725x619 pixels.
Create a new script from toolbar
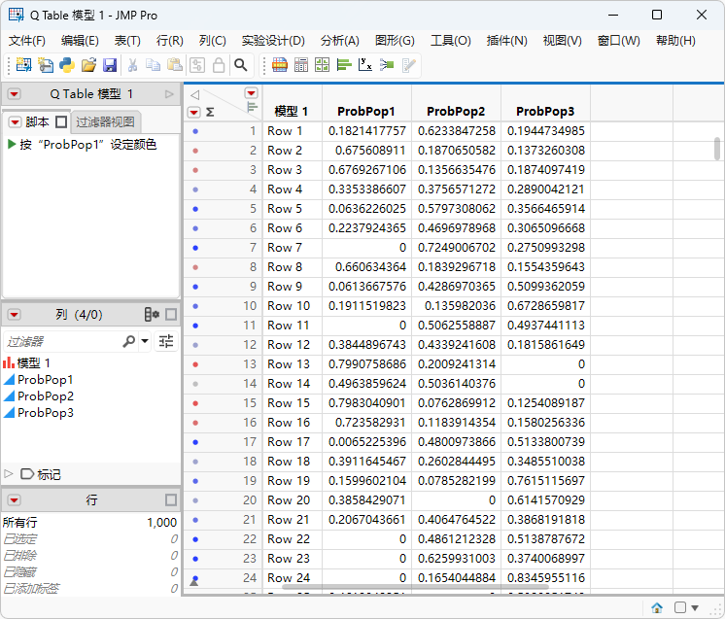pyautogui.click(x=46, y=65)
